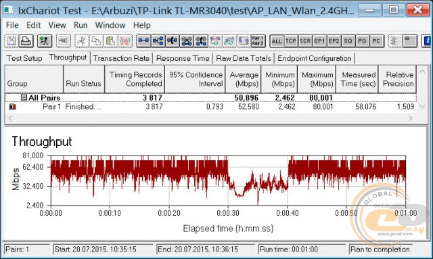Switch to the Endpoint Configuration tab

tap(315, 58)
